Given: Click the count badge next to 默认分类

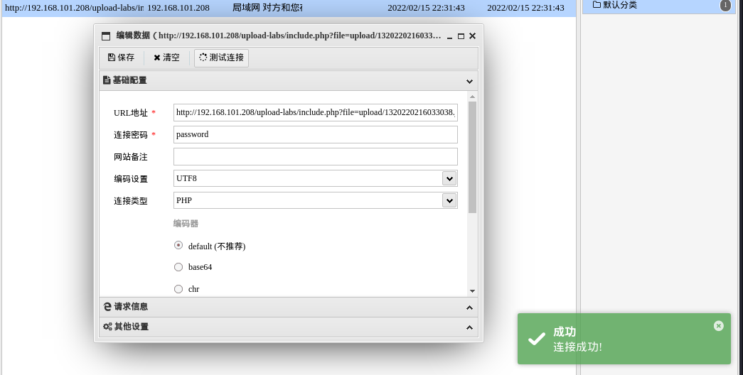Looking at the screenshot, I should click(725, 5).
